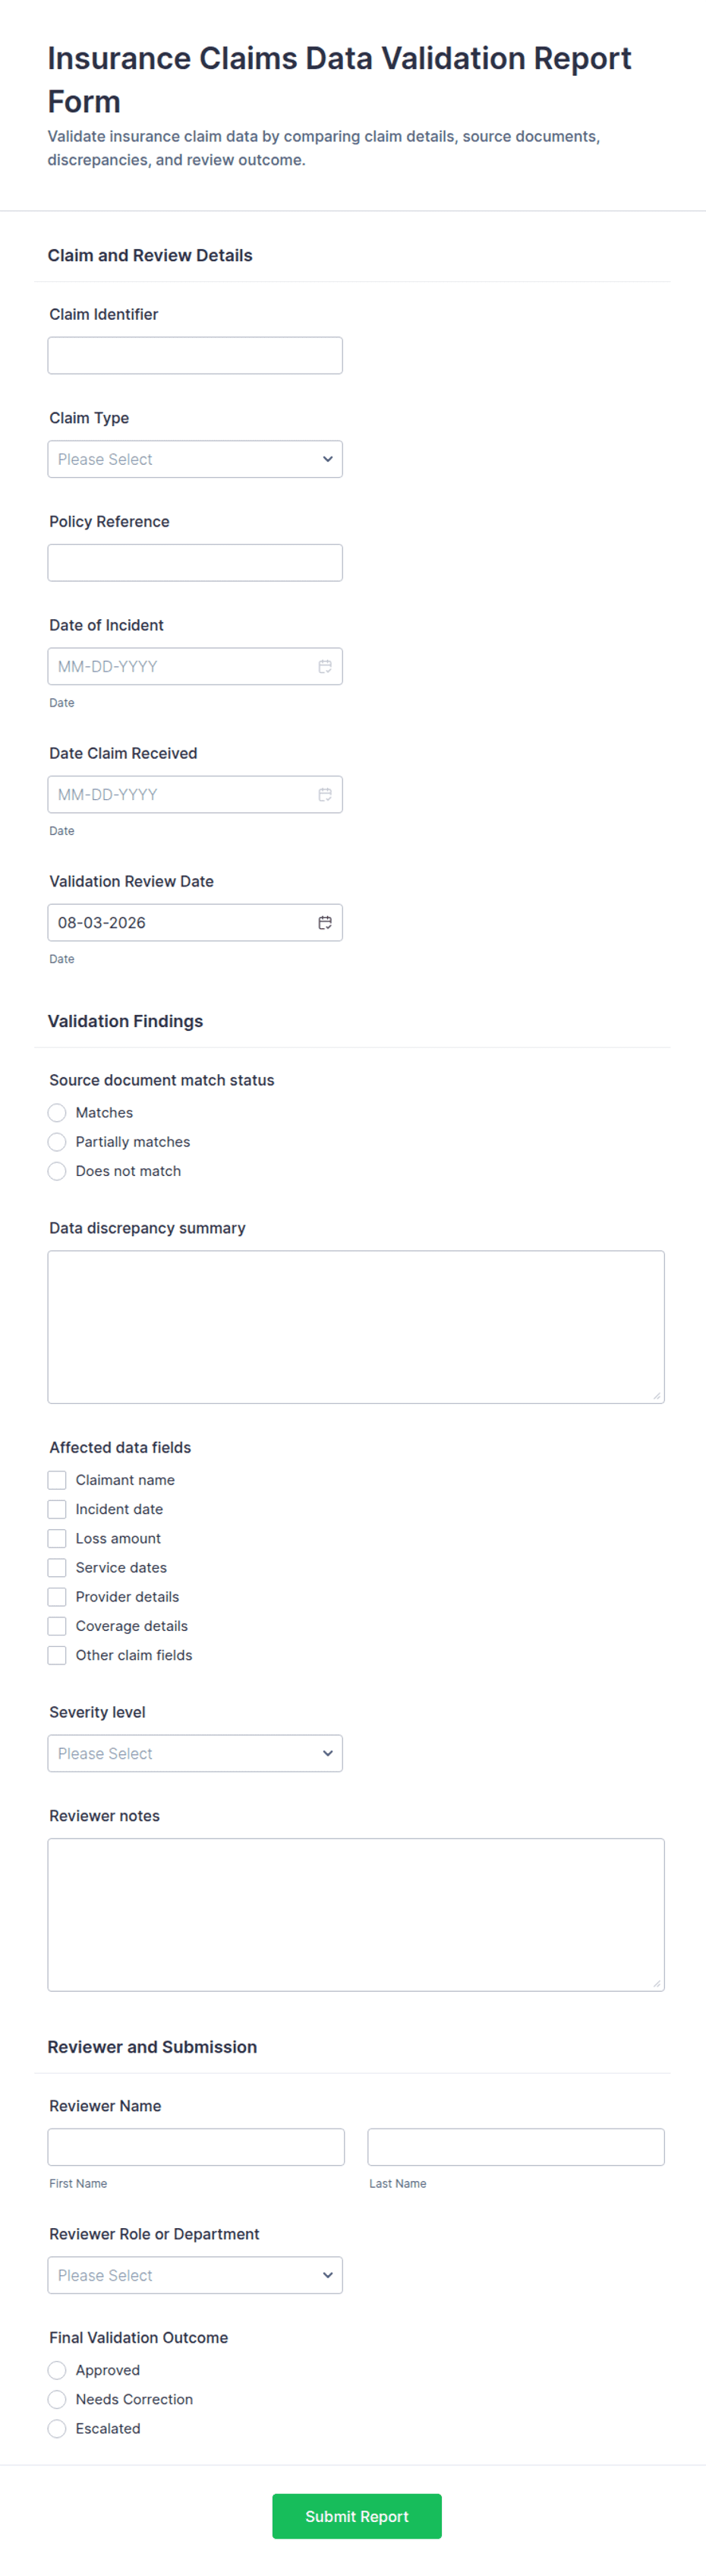Check the Claimant name checkbox
The width and height of the screenshot is (706, 2576).
(57, 1479)
